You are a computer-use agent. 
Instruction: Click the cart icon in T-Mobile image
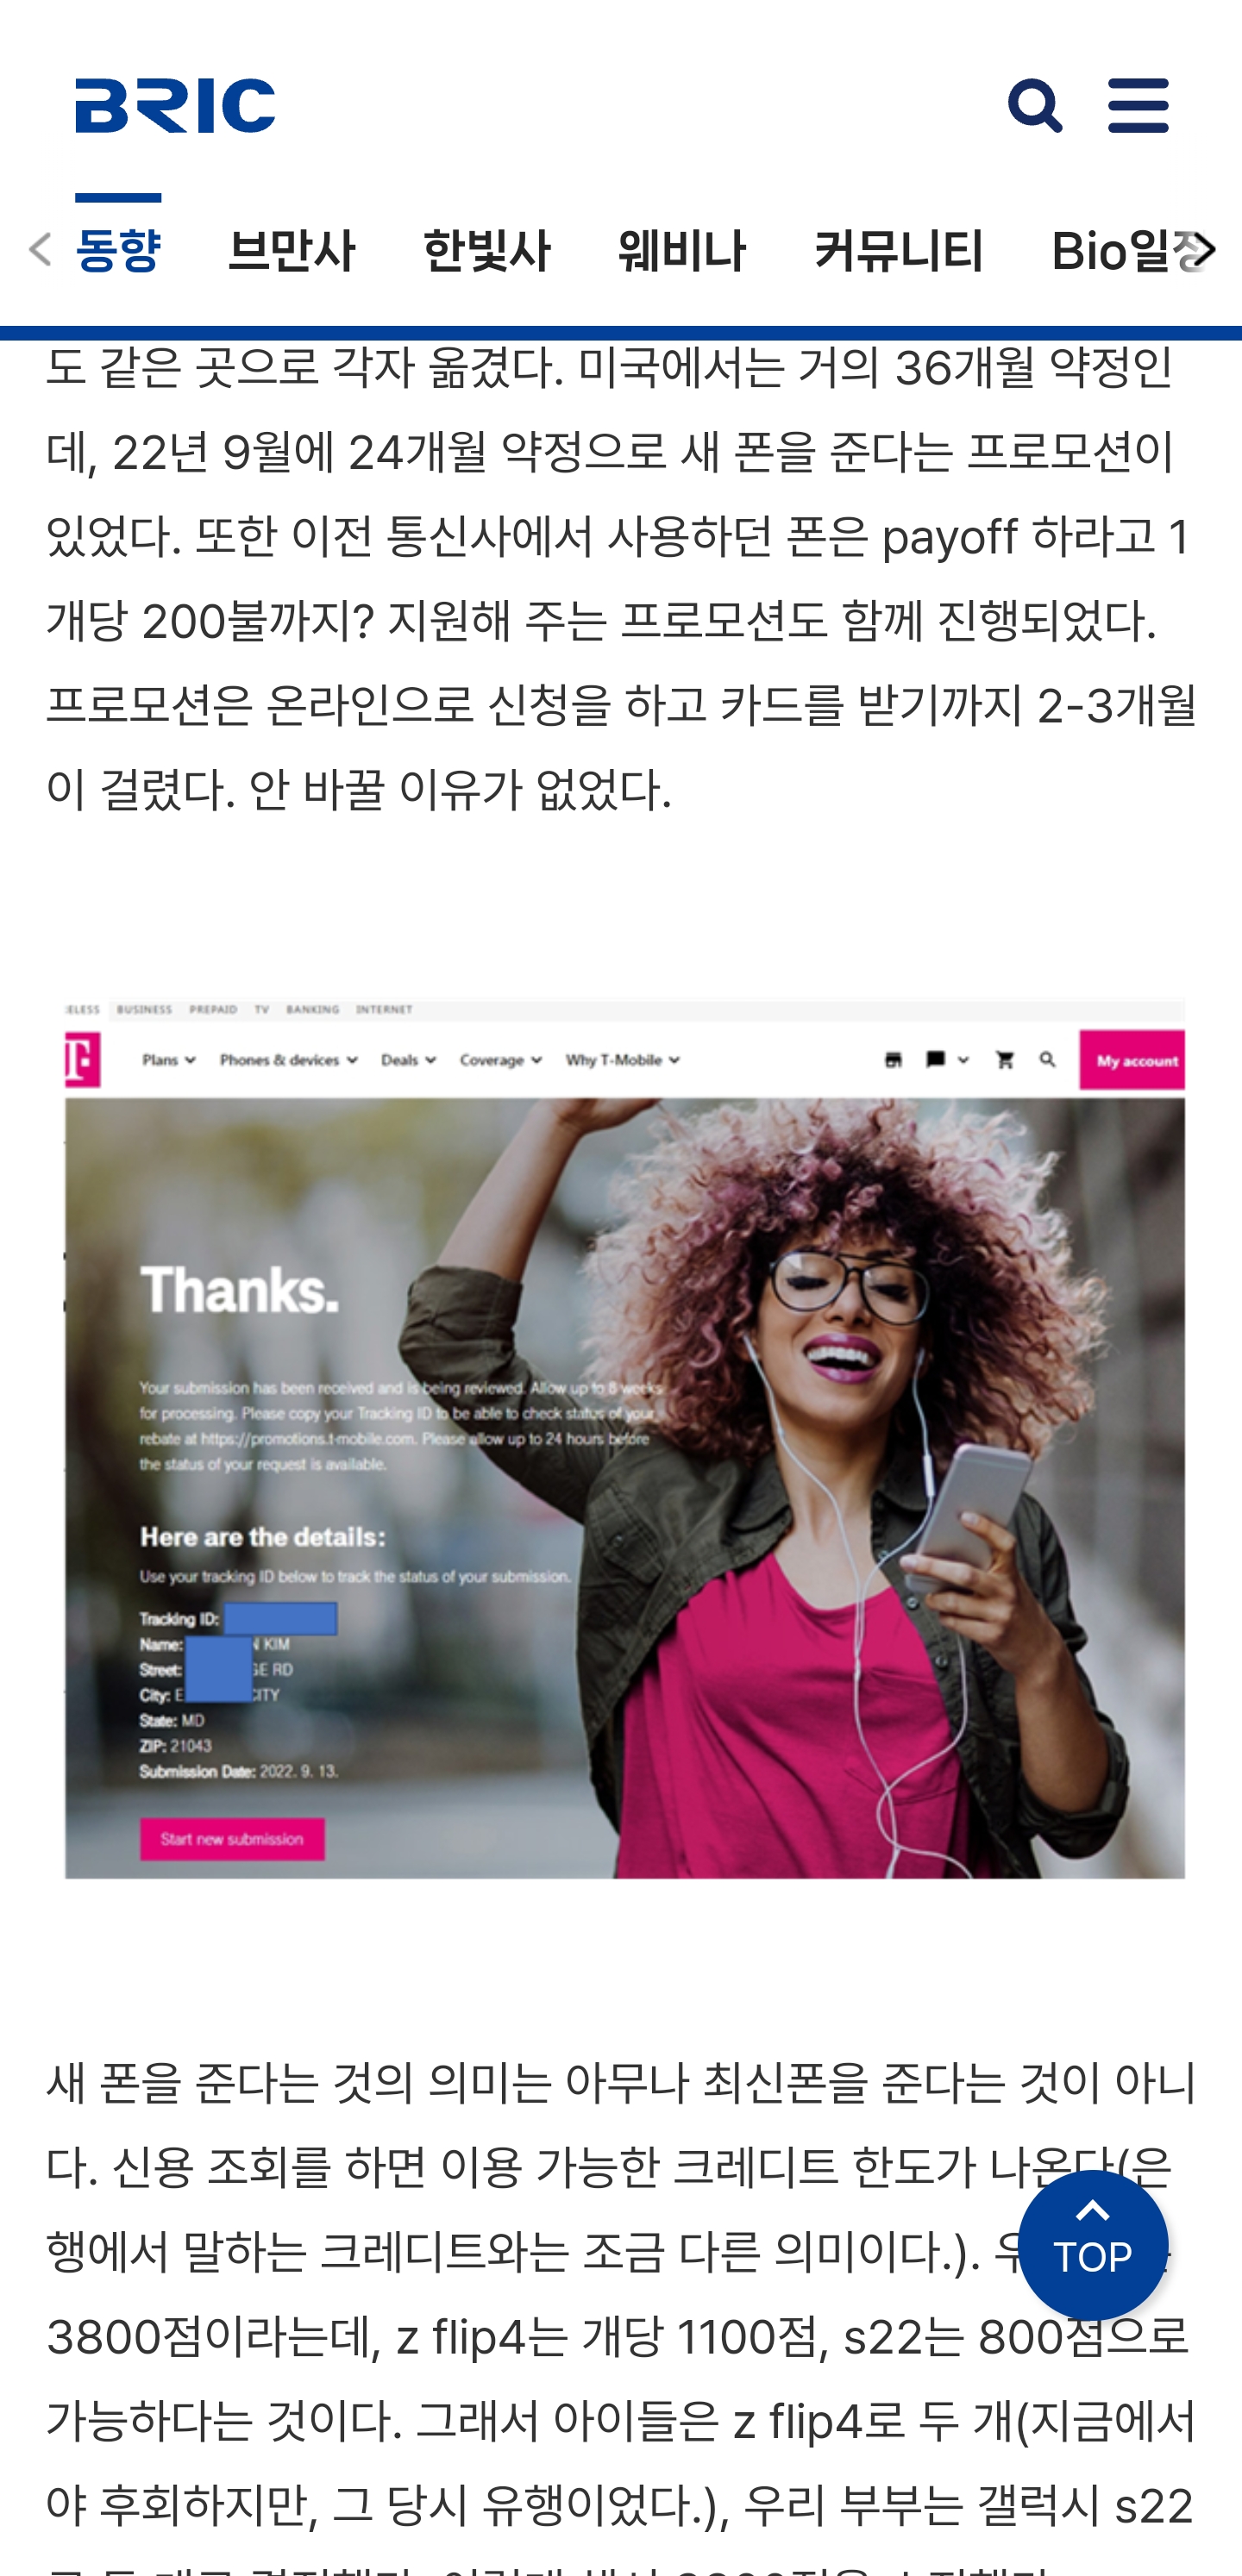coord(1005,1060)
